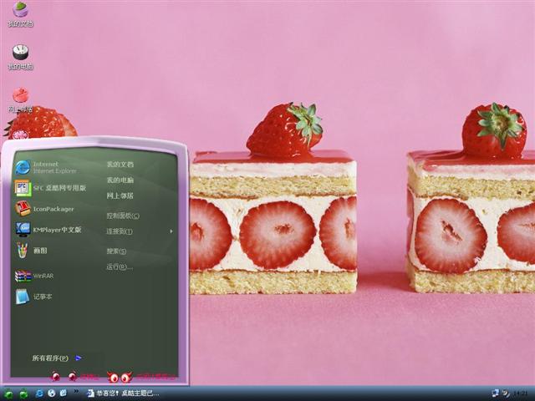Open 画图 (Paint) from the Start menu
The width and height of the screenshot is (535, 401).
point(32,251)
